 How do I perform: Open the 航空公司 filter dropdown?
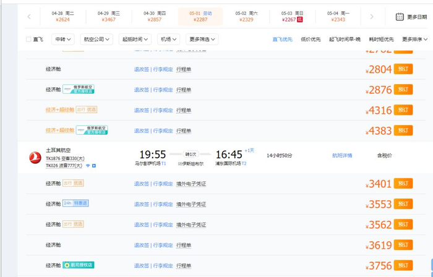point(98,40)
